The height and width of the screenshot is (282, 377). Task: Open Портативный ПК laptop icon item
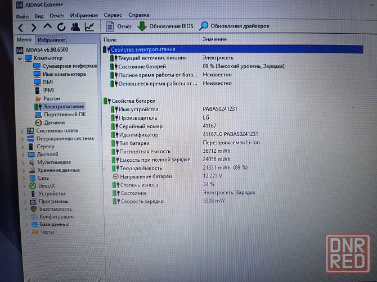pyautogui.click(x=38, y=115)
